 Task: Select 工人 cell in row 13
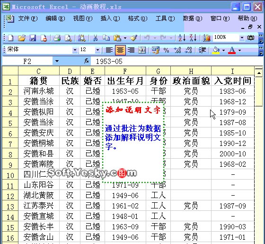pos(158,206)
